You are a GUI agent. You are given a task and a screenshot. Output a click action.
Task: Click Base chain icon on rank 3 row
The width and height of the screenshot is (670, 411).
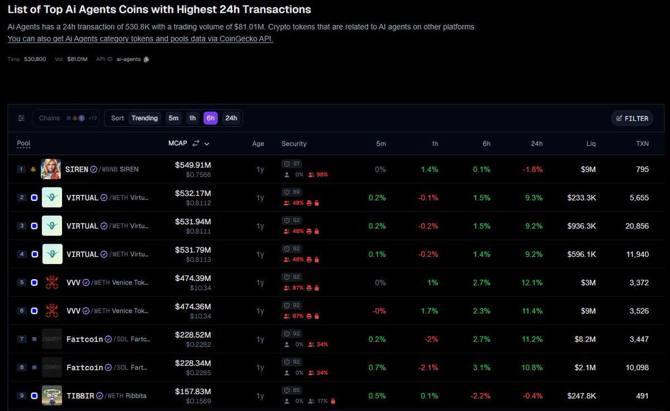pos(34,226)
